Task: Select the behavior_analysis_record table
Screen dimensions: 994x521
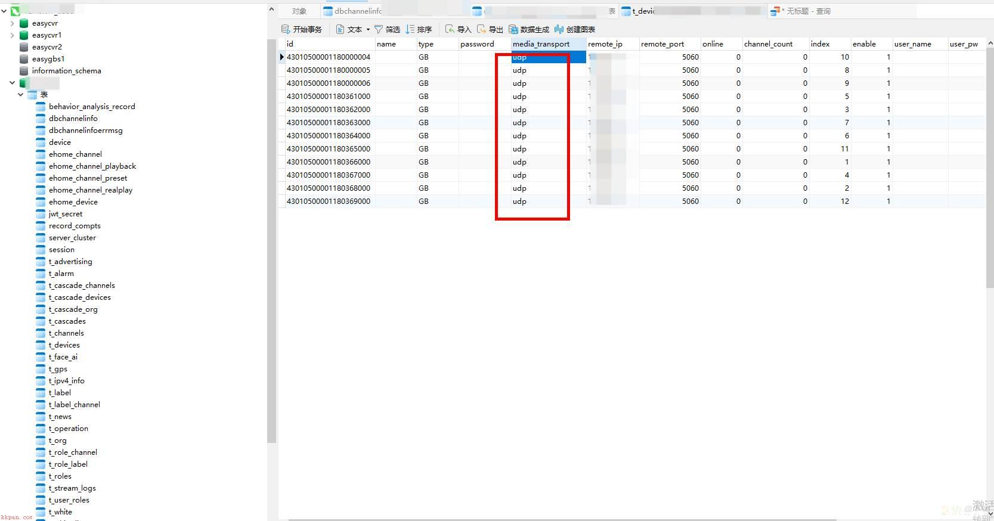Action: [x=92, y=107]
